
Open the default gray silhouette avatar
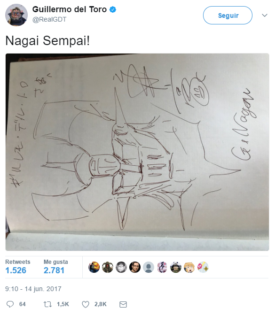click(149, 267)
